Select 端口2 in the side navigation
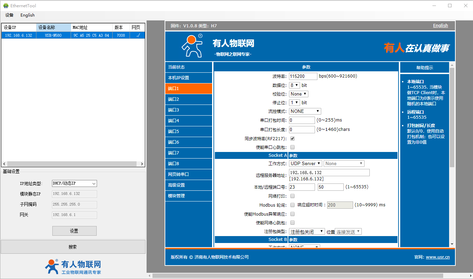 click(x=189, y=99)
